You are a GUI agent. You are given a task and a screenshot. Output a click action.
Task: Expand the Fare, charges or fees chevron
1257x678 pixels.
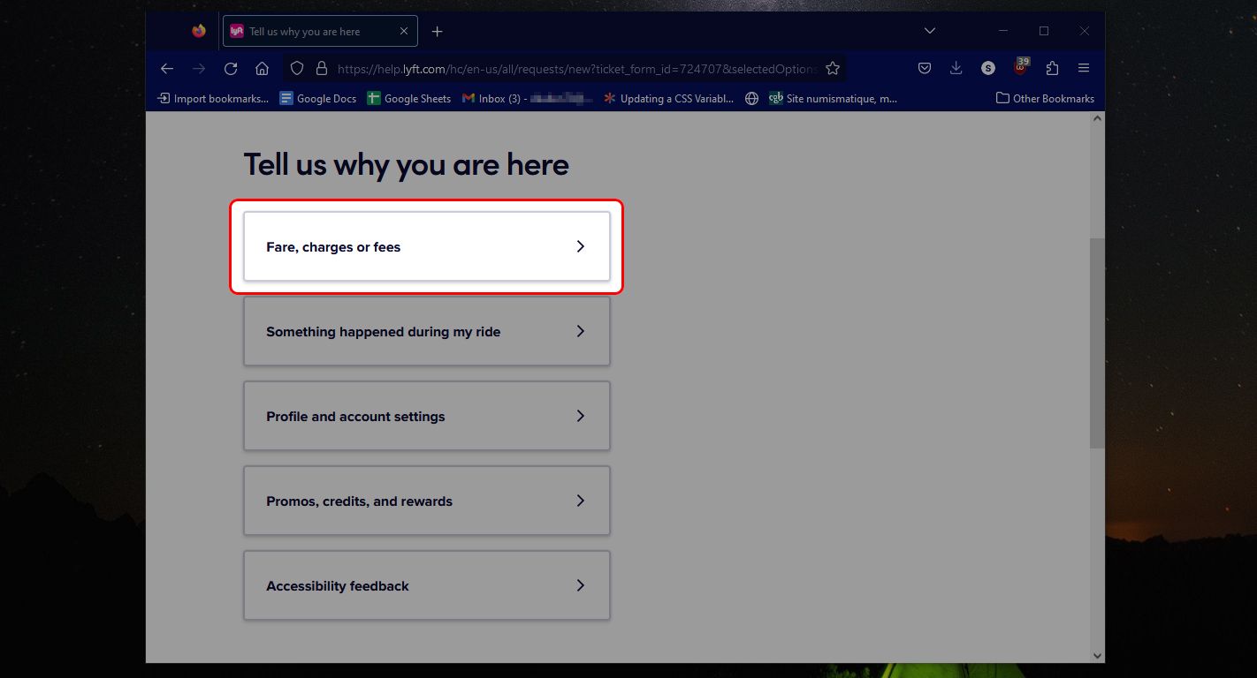pyautogui.click(x=581, y=246)
